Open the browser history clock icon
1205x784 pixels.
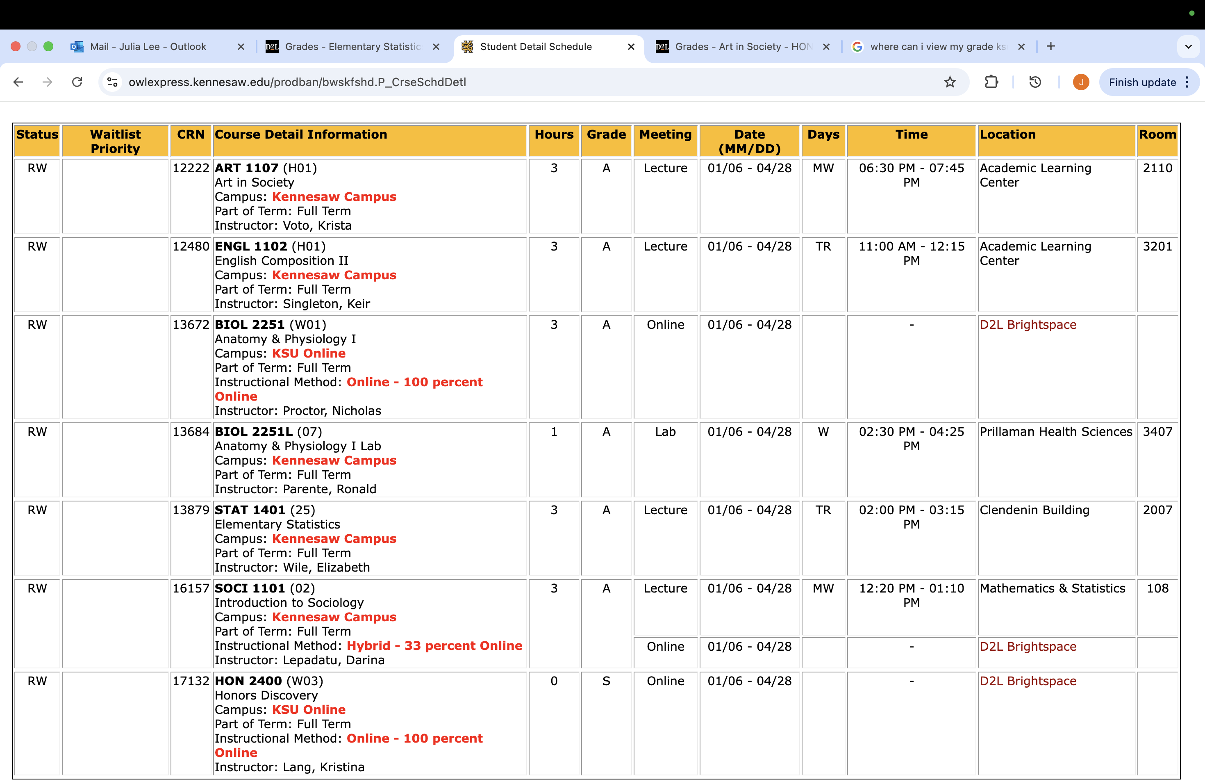pyautogui.click(x=1035, y=82)
